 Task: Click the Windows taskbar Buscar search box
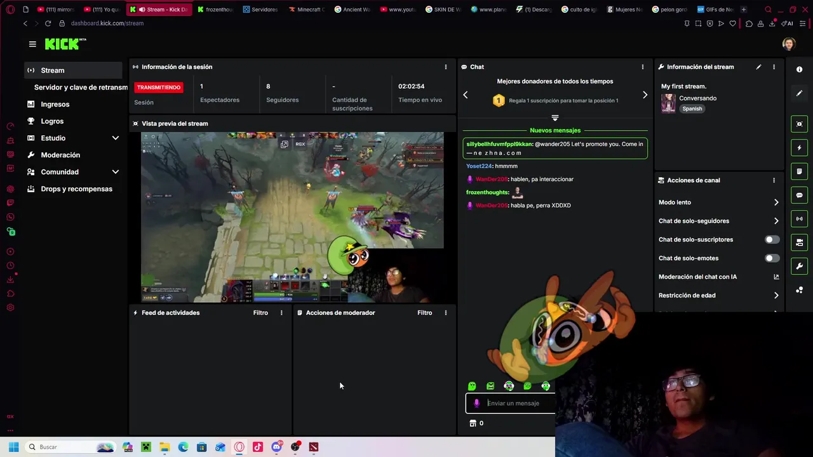[70, 447]
